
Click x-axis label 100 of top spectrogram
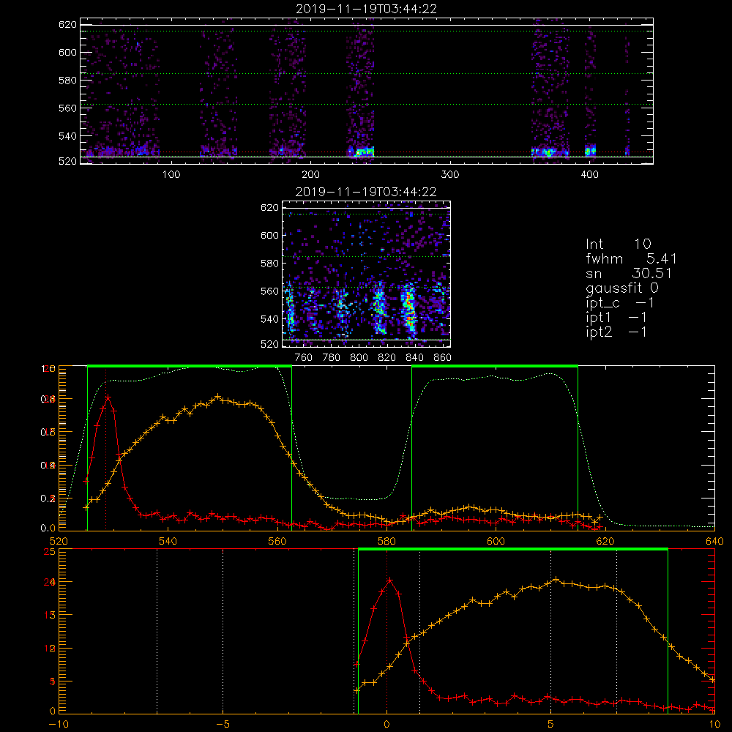[x=171, y=175]
